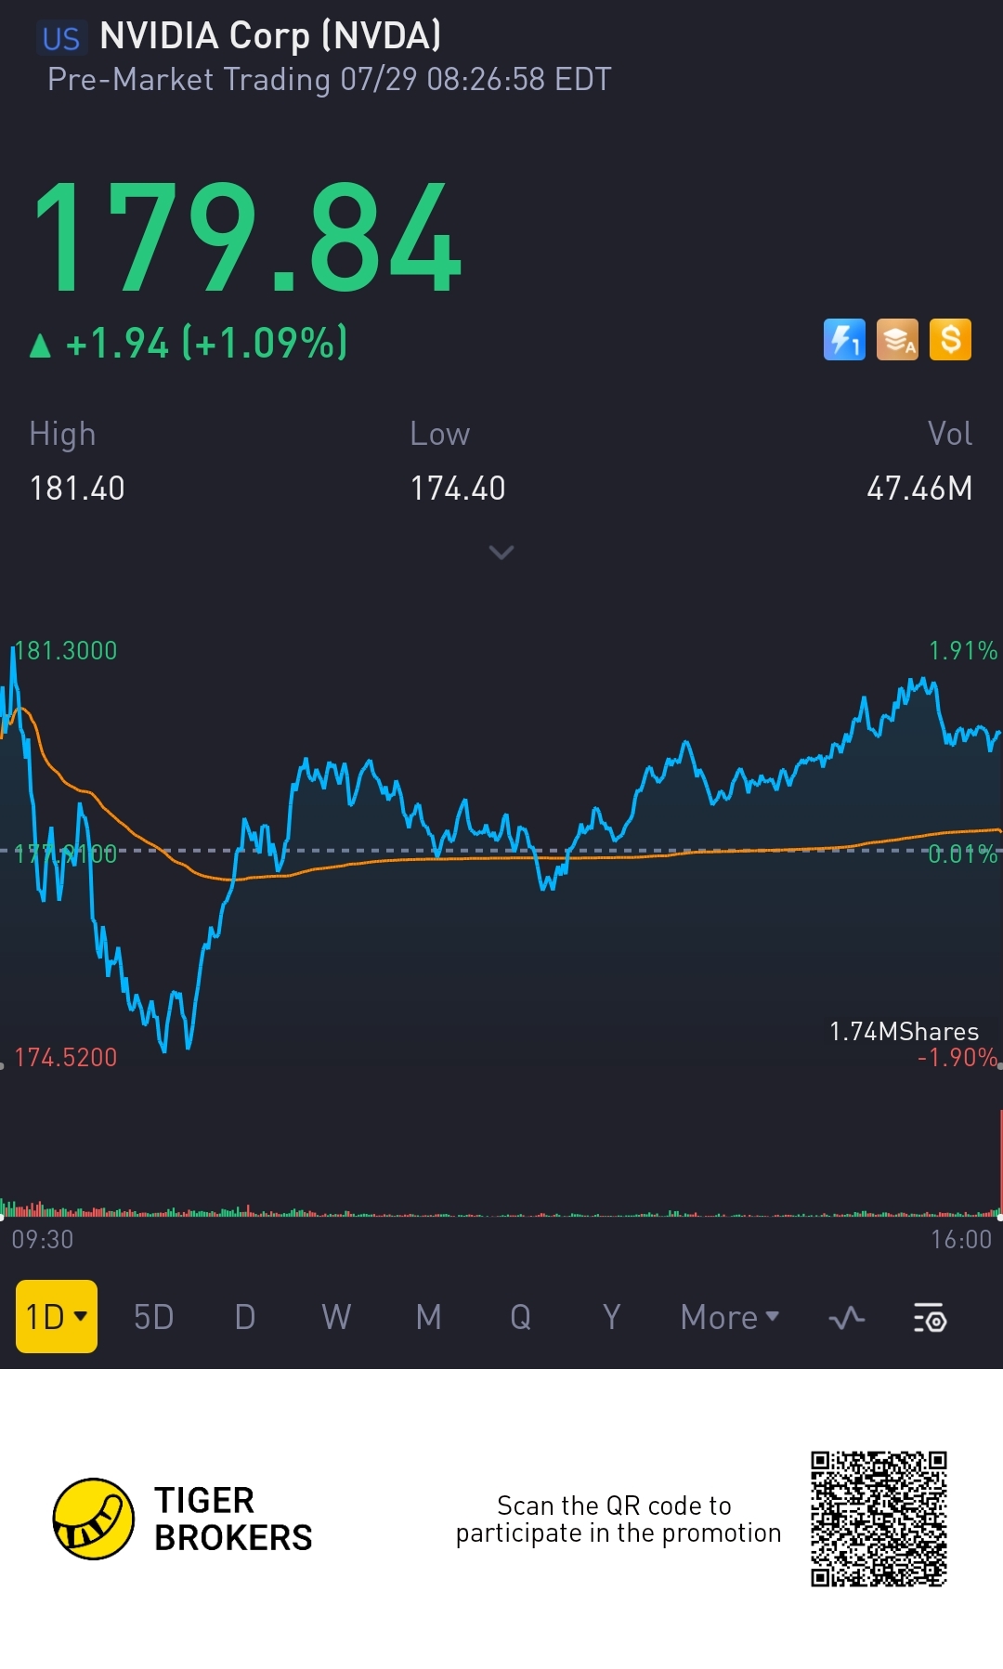Open the chart indicator wave icon
The width and height of the screenshot is (1003, 1669).
click(x=846, y=1317)
